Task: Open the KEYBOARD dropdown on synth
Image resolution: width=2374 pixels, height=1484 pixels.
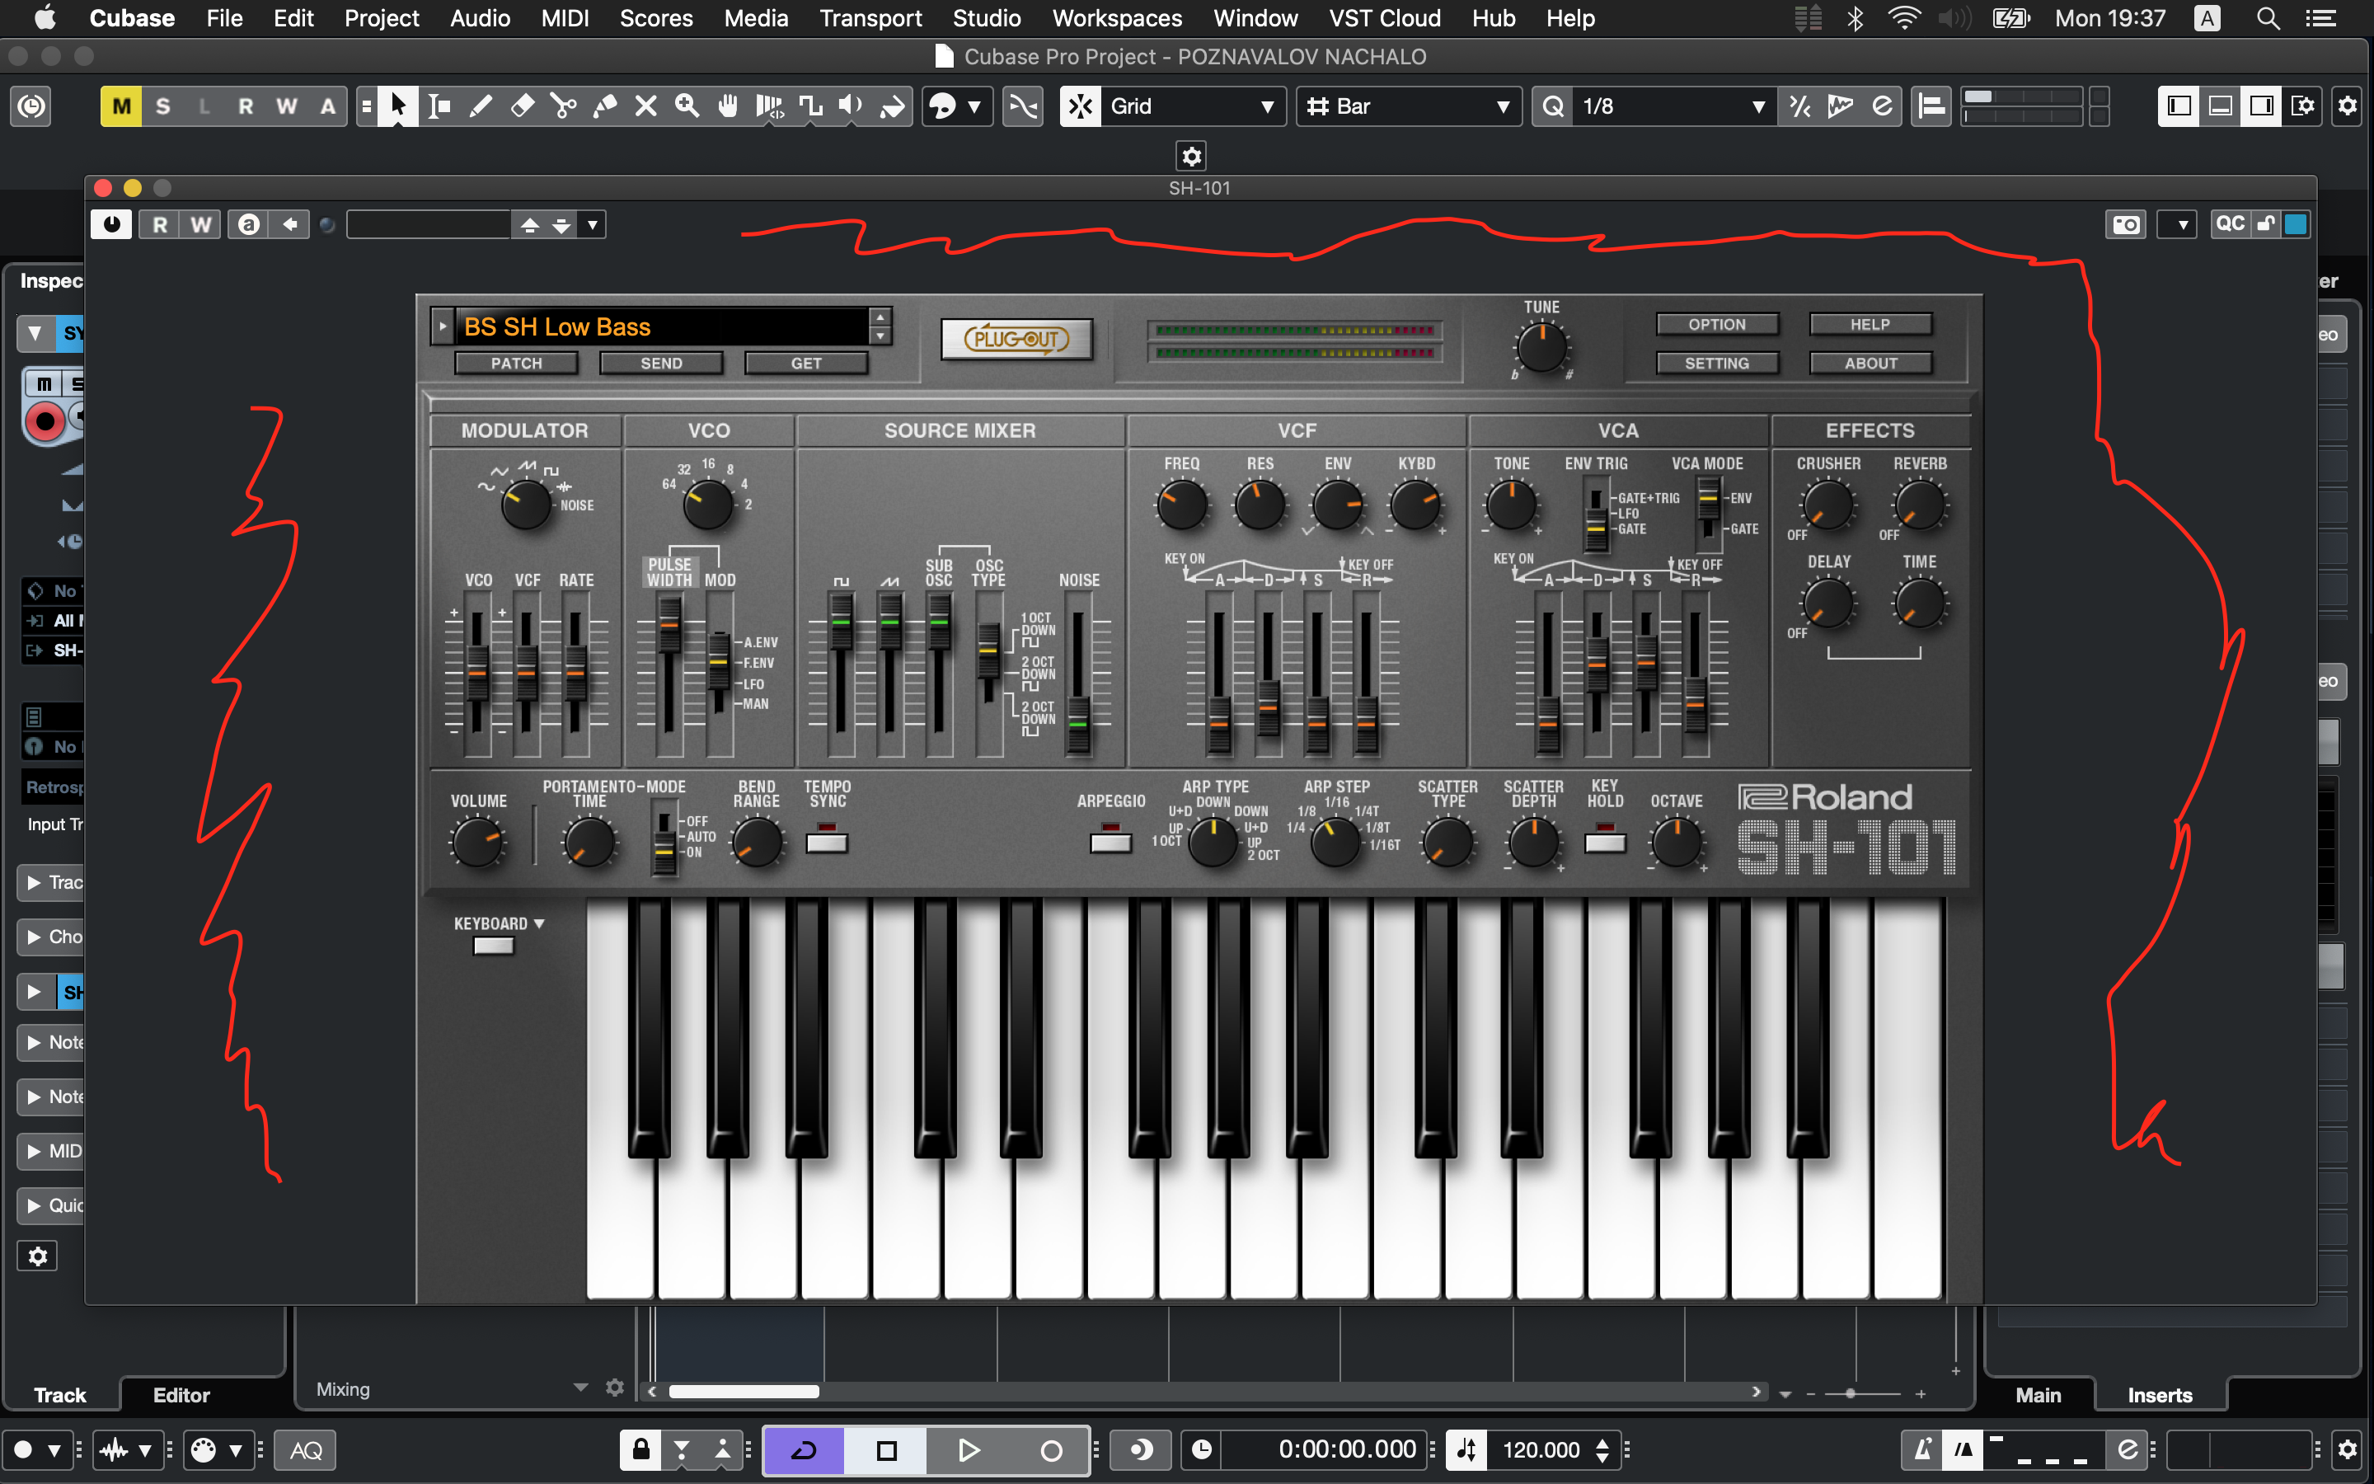Action: point(500,923)
